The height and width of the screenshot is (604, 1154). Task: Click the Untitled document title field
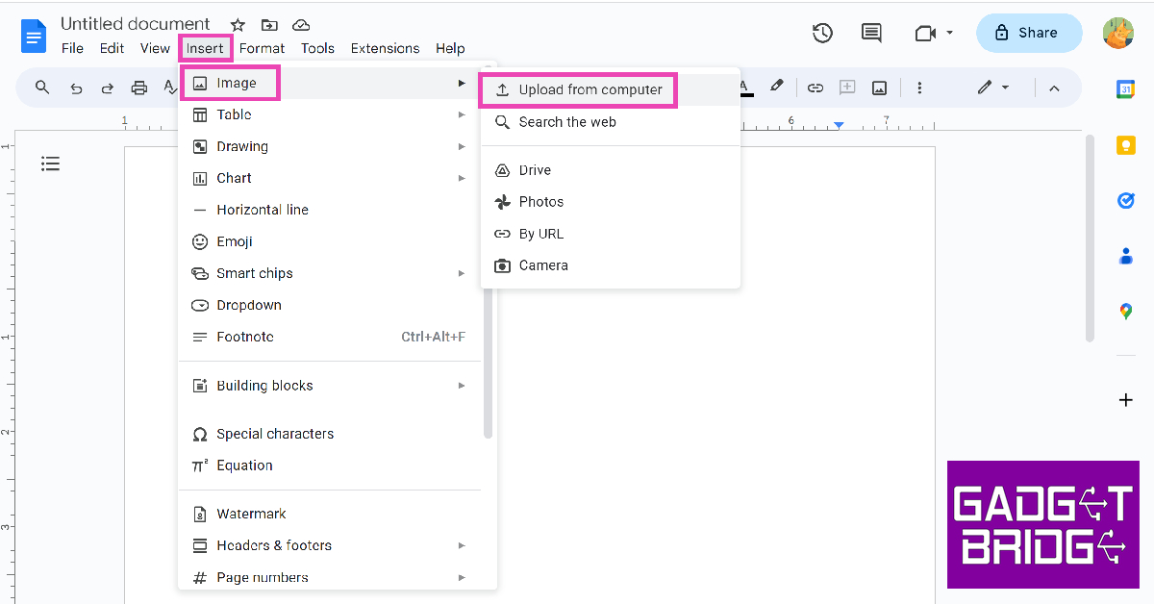(136, 24)
